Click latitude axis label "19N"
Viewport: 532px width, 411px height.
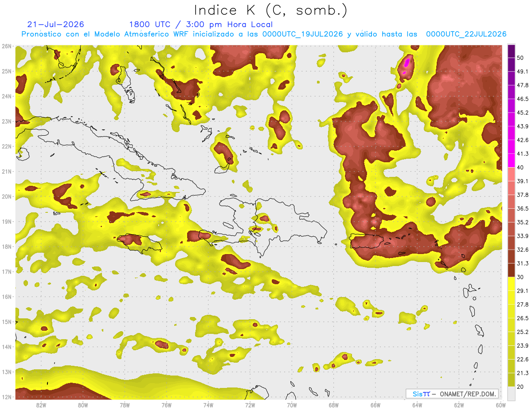(6, 222)
